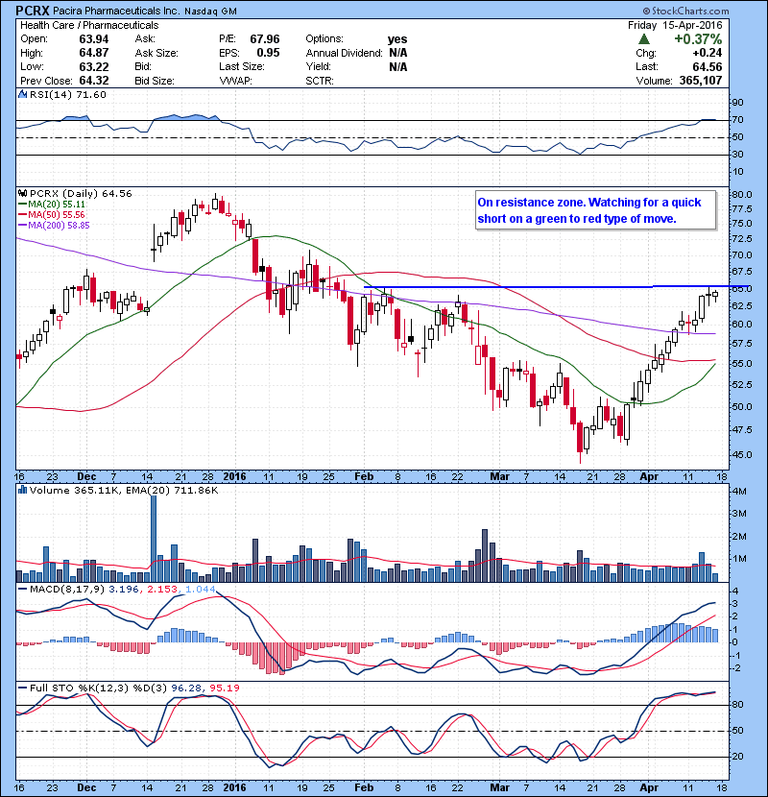Click the +0.37% percent change

(698, 39)
